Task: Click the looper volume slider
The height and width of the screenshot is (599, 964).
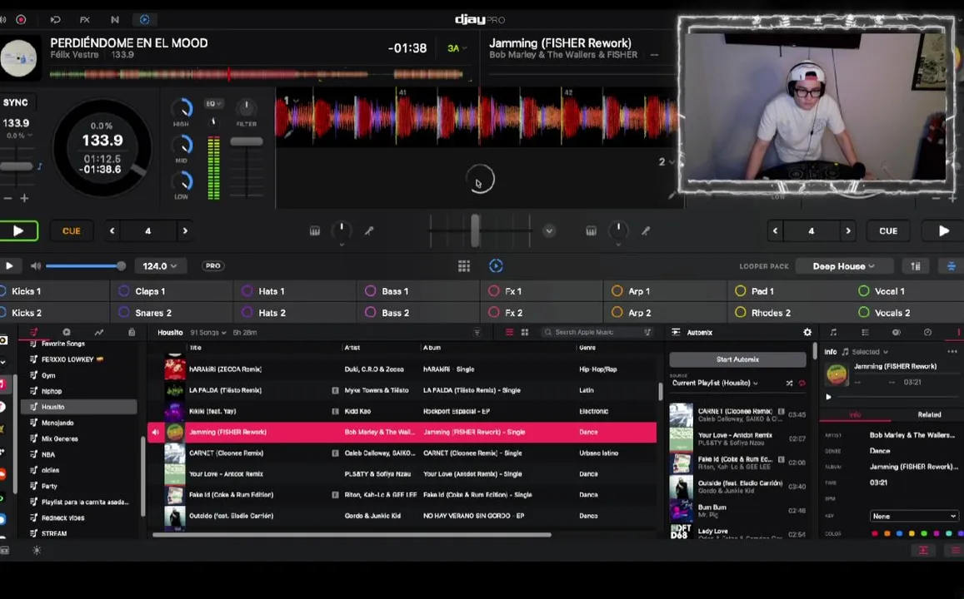Action: point(85,265)
